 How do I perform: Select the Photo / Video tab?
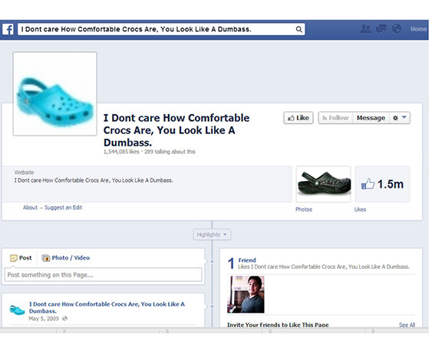[x=66, y=258]
